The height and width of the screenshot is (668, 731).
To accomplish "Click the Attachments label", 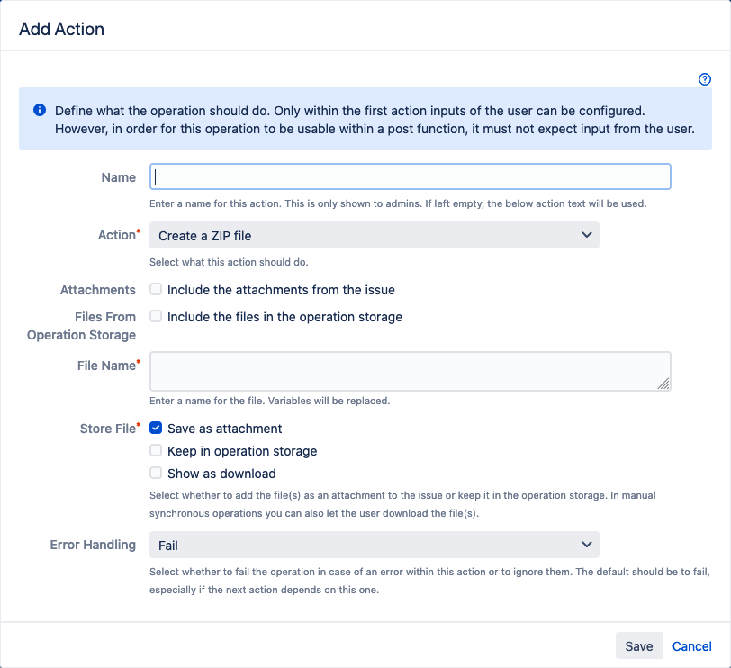I will click(x=98, y=290).
